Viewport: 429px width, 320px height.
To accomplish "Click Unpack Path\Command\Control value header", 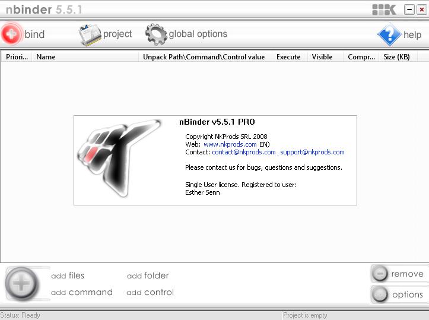I will pyautogui.click(x=205, y=56).
